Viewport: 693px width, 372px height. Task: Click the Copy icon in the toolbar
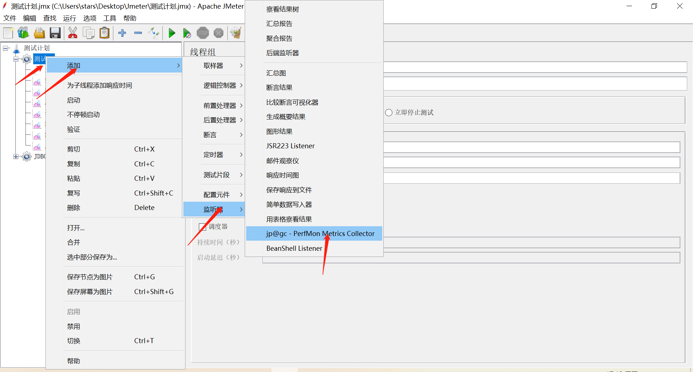coord(88,33)
